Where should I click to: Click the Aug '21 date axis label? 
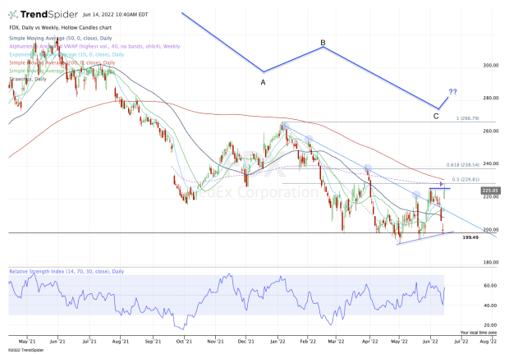(120, 342)
